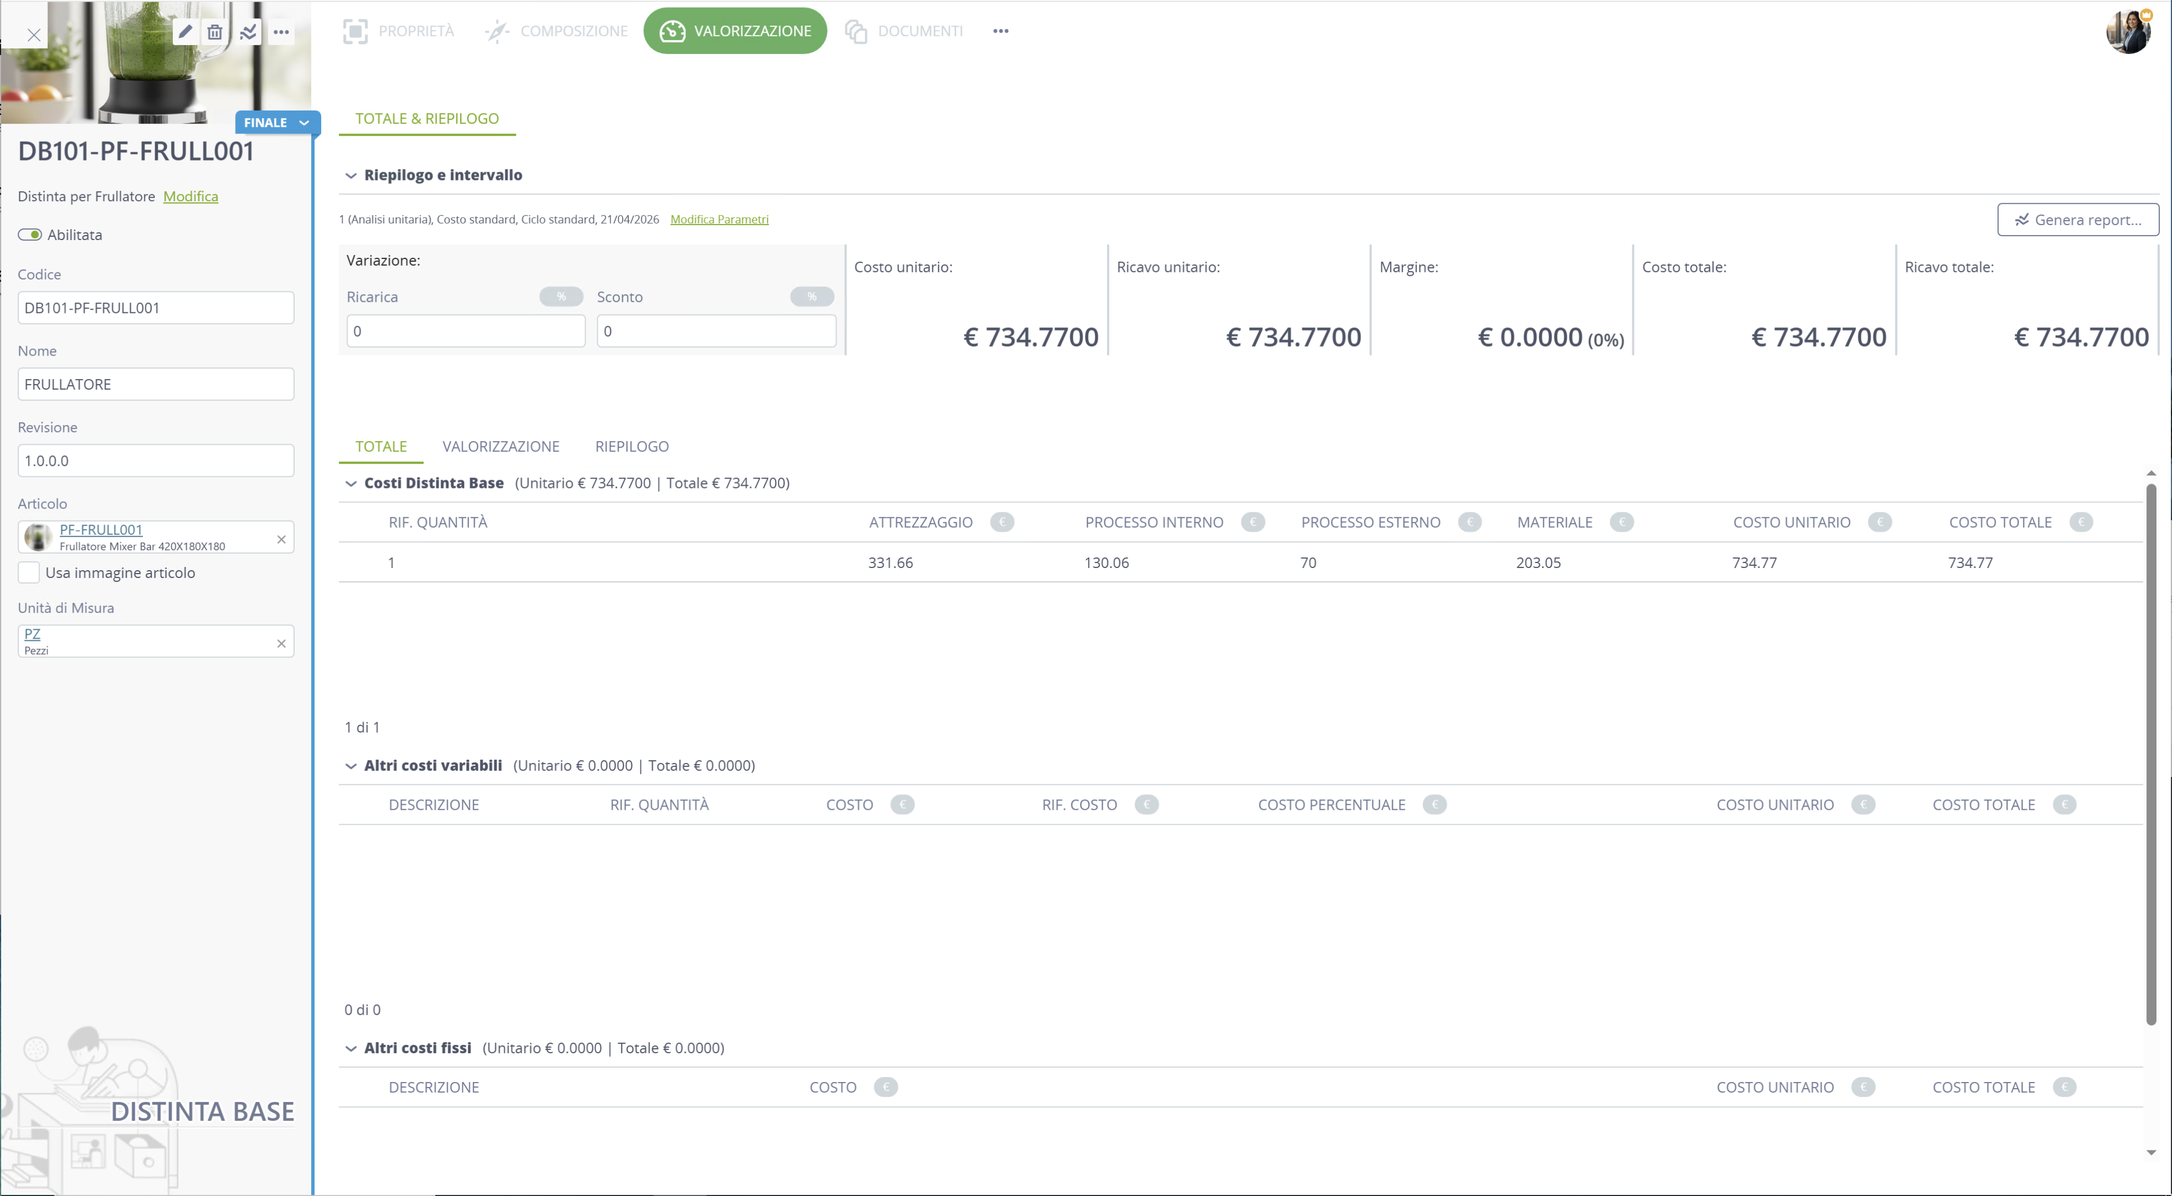Click the Modifica link next to Distinta per Frullatore
The image size is (2172, 1196).
[191, 196]
